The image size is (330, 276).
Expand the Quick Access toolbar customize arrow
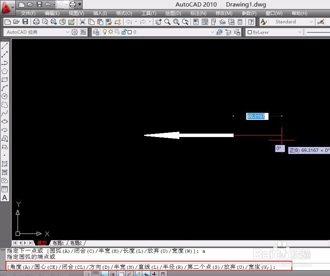tap(80, 4)
